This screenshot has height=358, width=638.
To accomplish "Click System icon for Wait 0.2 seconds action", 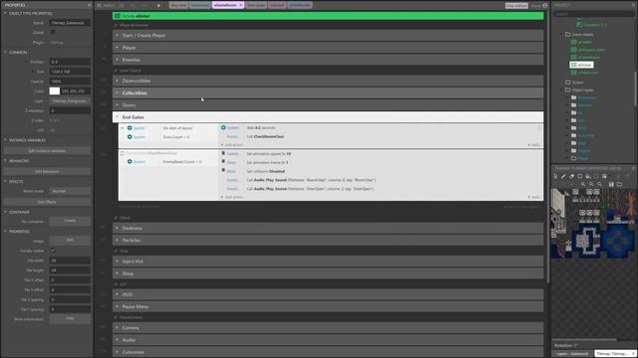I will (x=223, y=127).
